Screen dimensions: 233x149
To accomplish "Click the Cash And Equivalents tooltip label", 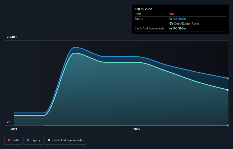I will tap(150, 28).
